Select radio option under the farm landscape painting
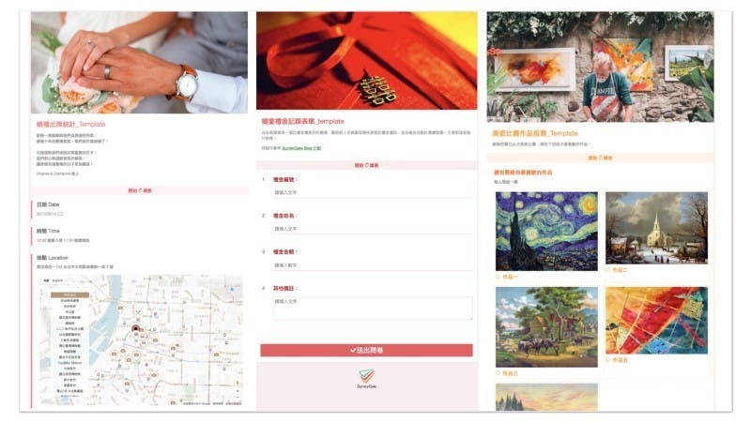 coord(498,372)
